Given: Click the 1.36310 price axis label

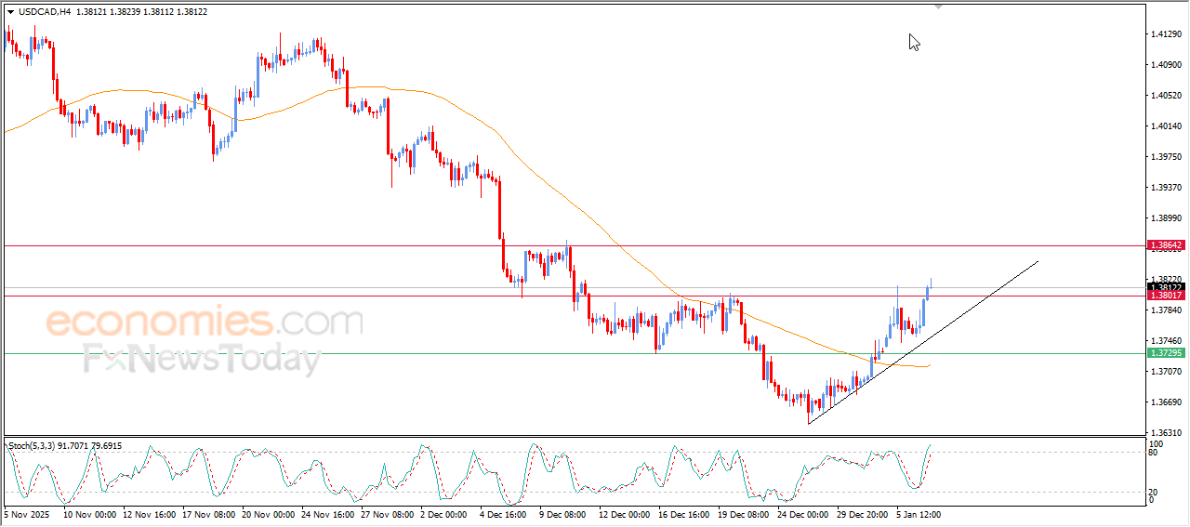Looking at the screenshot, I should 1166,433.
